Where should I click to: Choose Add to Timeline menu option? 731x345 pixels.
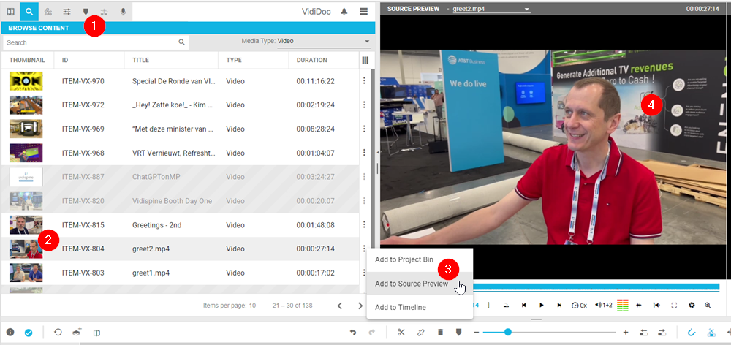(400, 307)
